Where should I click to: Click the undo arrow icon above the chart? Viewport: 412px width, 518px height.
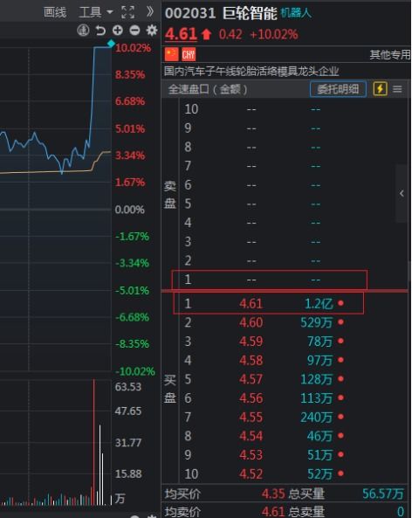click(100, 31)
